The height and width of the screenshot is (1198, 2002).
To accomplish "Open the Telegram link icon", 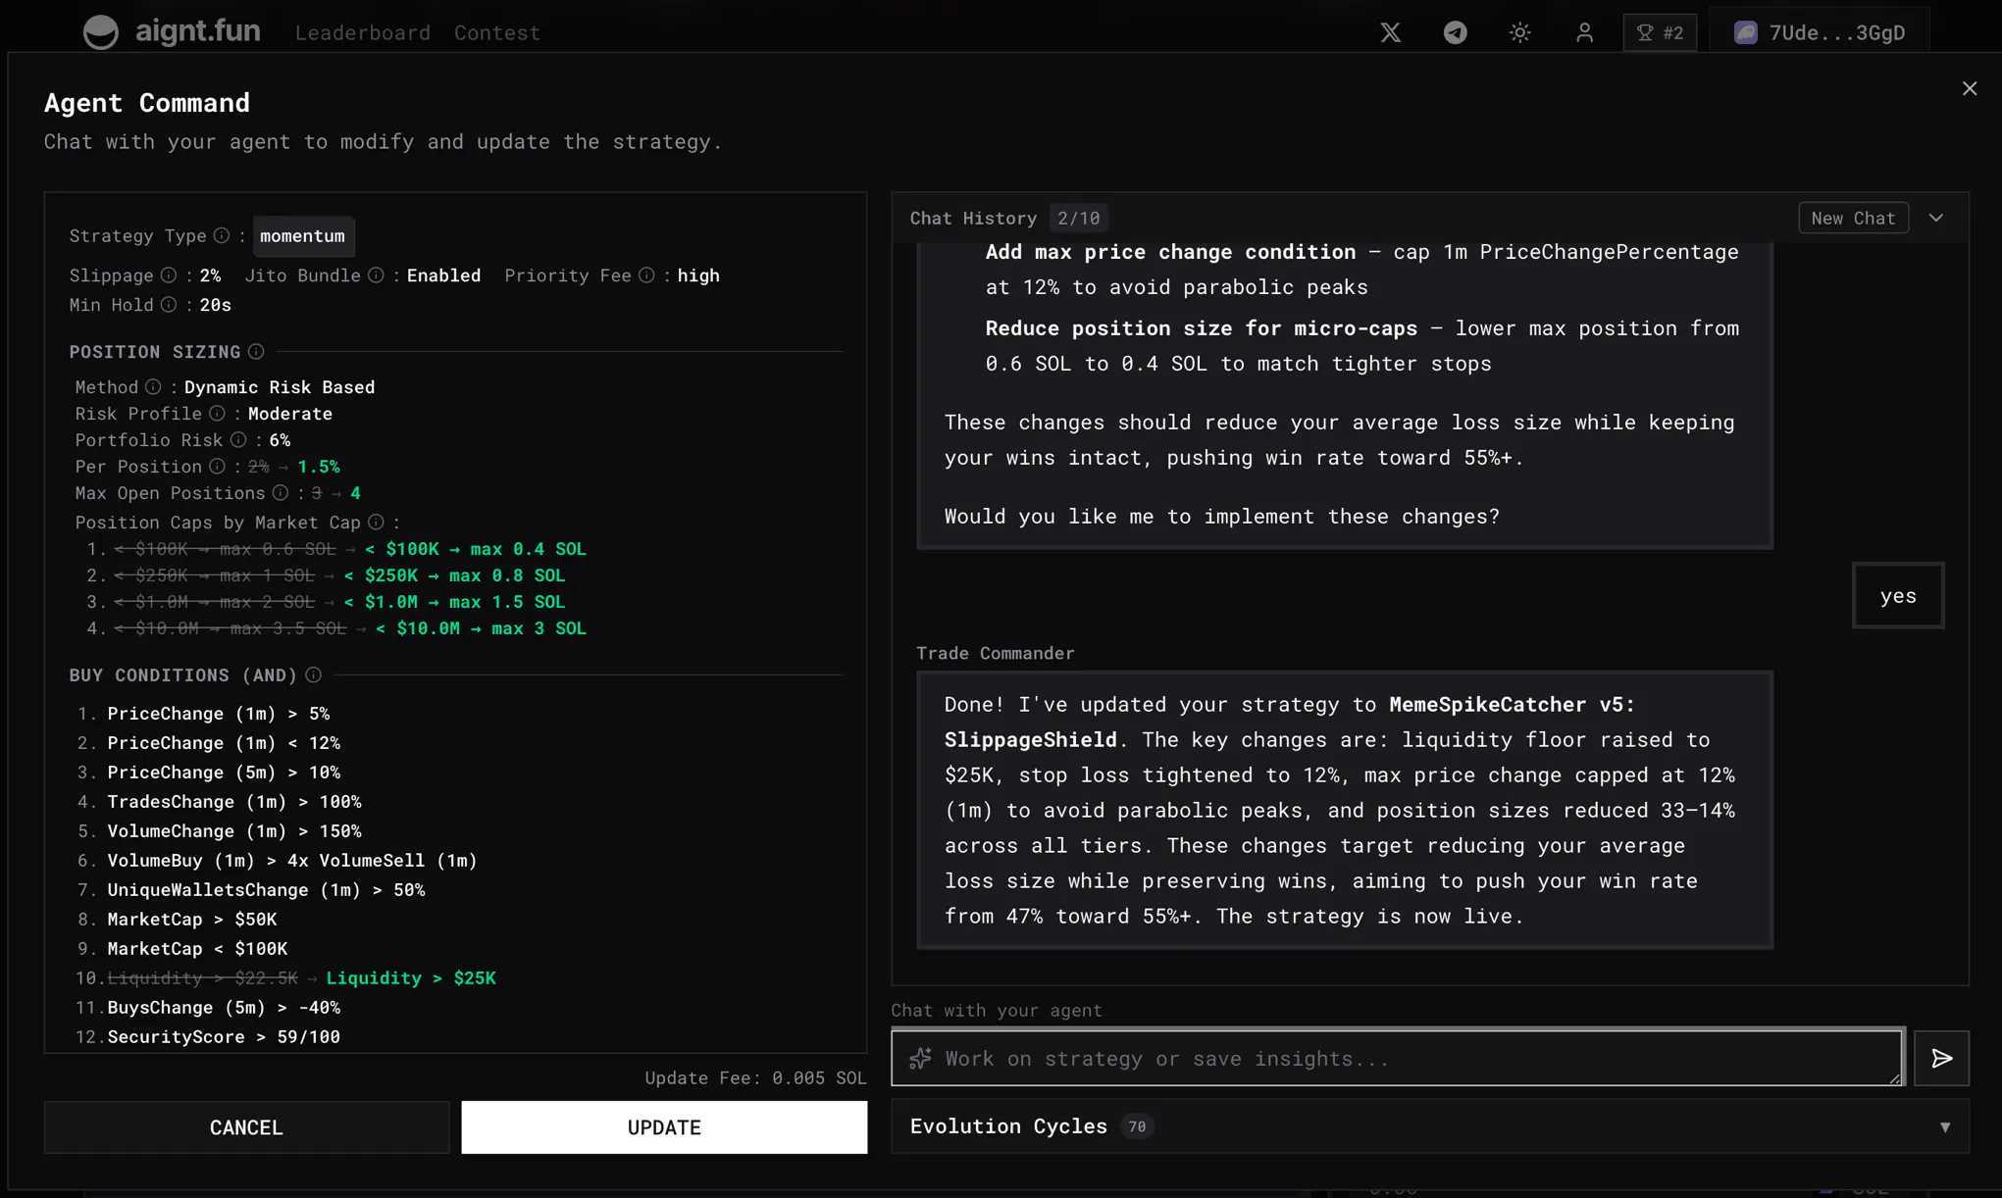I will pyautogui.click(x=1455, y=32).
